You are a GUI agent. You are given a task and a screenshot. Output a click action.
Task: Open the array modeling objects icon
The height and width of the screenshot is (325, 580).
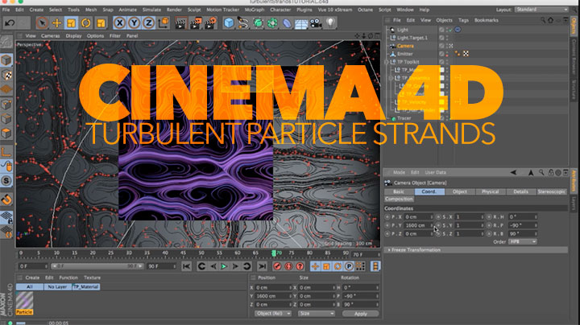pos(272,23)
